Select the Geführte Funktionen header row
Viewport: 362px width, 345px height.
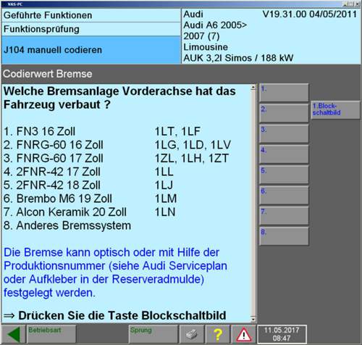91,15
